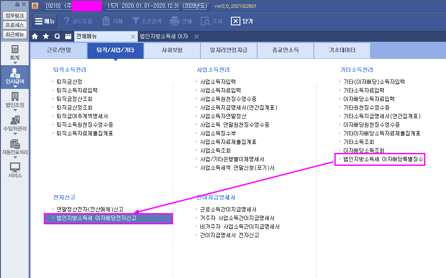Screen dimensions: 446x278
Task: Open 사업/기타은행별이체명세서 menu item
Action: pos(232,159)
